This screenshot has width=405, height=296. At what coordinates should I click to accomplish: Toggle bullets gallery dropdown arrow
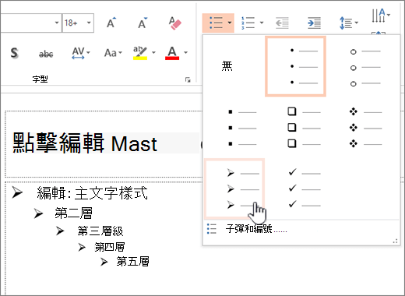point(230,23)
